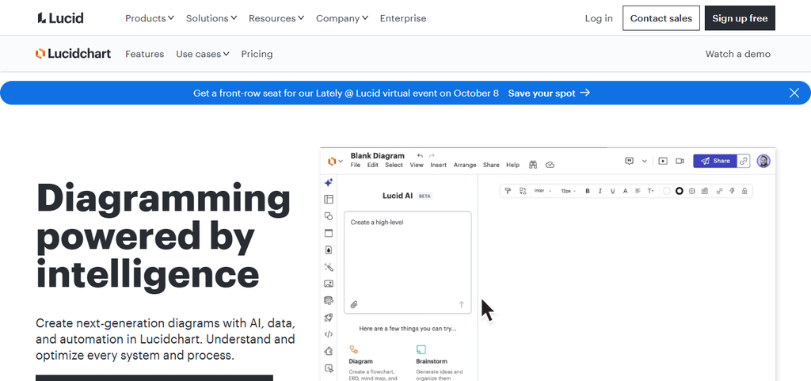This screenshot has height=381, width=811.
Task: Dismiss the blue event banner
Action: 794,93
